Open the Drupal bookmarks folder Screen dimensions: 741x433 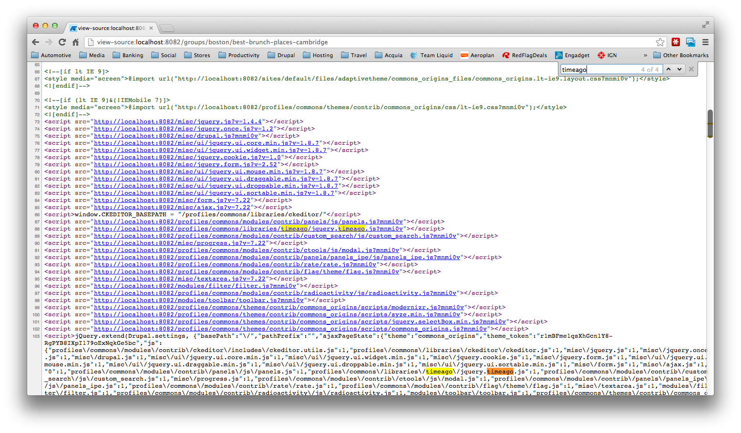[281, 55]
